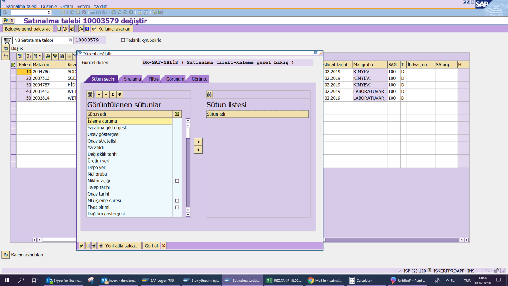This screenshot has height=286, width=508.
Task: Click in the command input field
Action: 29,12
